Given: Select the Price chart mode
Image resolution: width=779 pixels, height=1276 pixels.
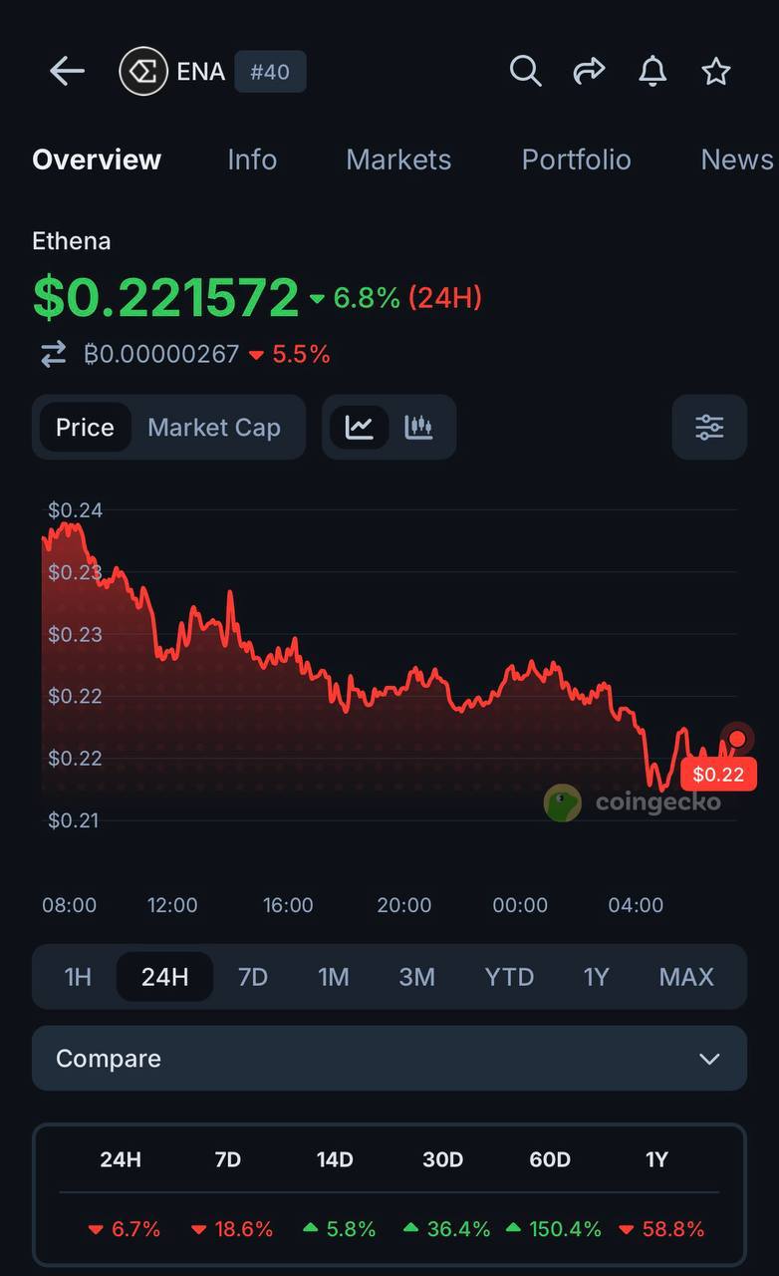Looking at the screenshot, I should click(x=85, y=428).
